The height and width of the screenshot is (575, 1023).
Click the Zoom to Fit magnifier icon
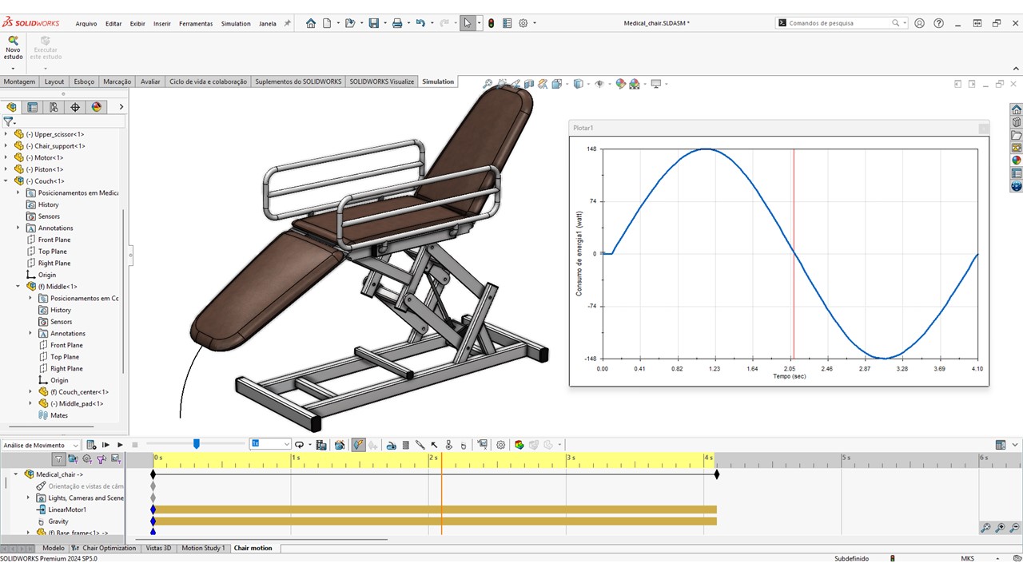click(487, 84)
